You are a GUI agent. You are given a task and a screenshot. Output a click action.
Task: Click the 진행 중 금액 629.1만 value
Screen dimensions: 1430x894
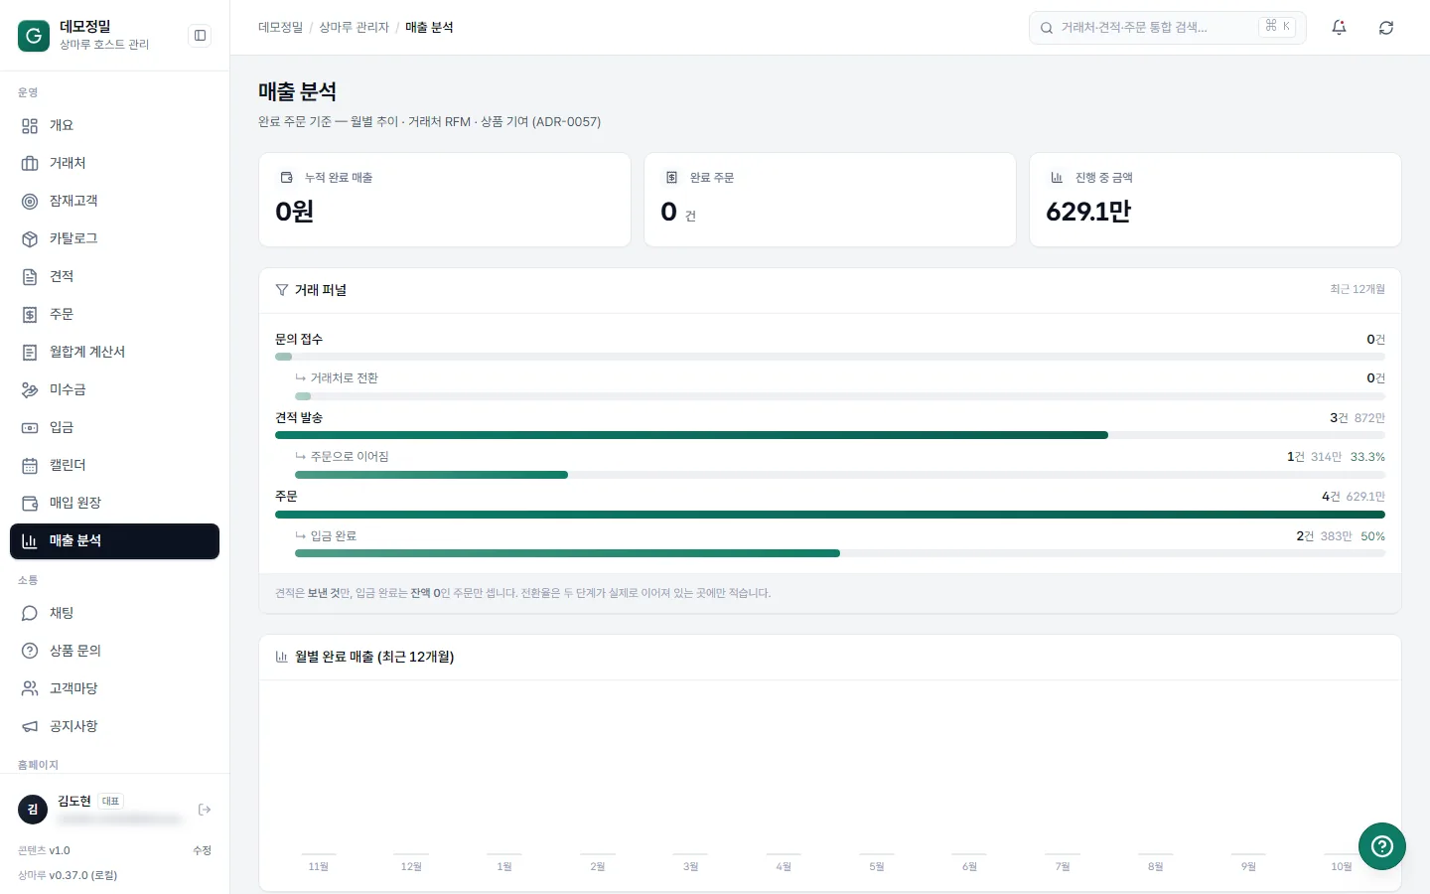coord(1088,212)
